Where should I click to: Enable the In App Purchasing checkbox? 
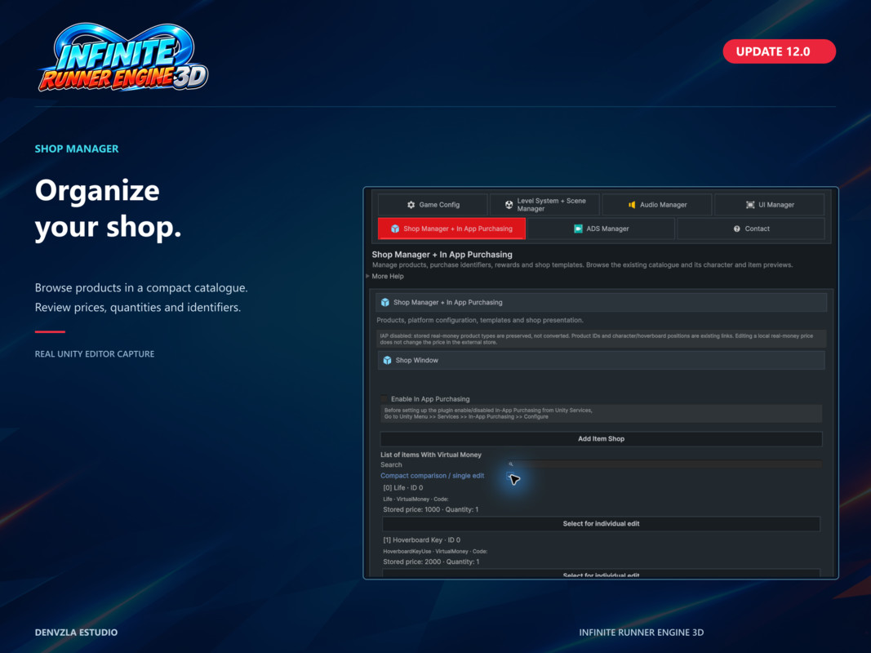pyautogui.click(x=384, y=398)
